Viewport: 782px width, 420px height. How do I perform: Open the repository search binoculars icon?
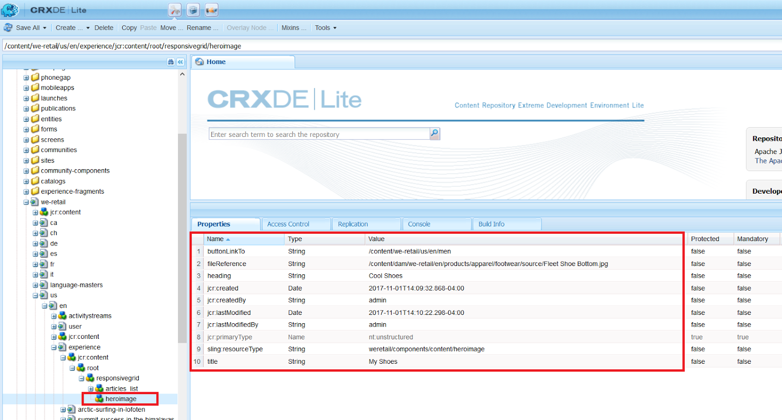pos(171,62)
